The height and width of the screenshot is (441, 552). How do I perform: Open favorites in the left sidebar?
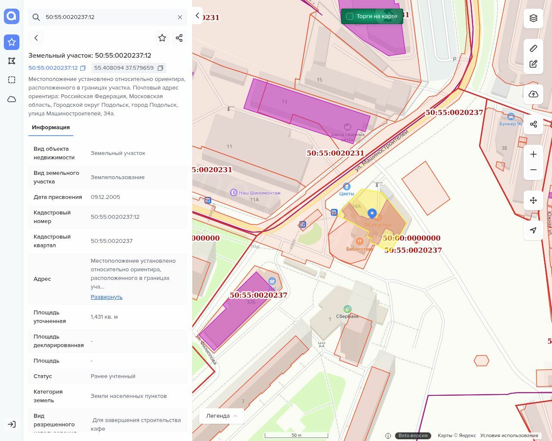click(12, 42)
